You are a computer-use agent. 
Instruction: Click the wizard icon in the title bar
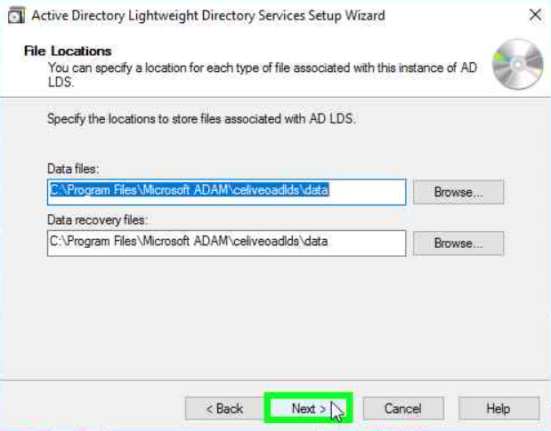click(x=14, y=15)
